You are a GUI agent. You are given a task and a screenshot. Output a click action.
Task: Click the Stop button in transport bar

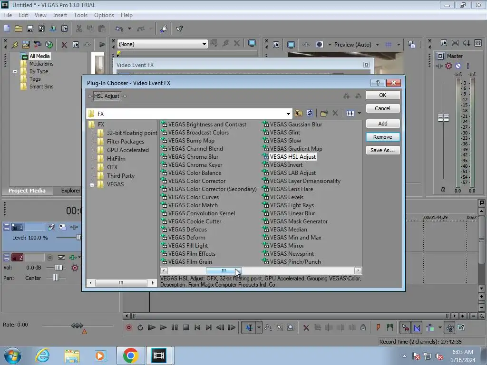pos(186,327)
